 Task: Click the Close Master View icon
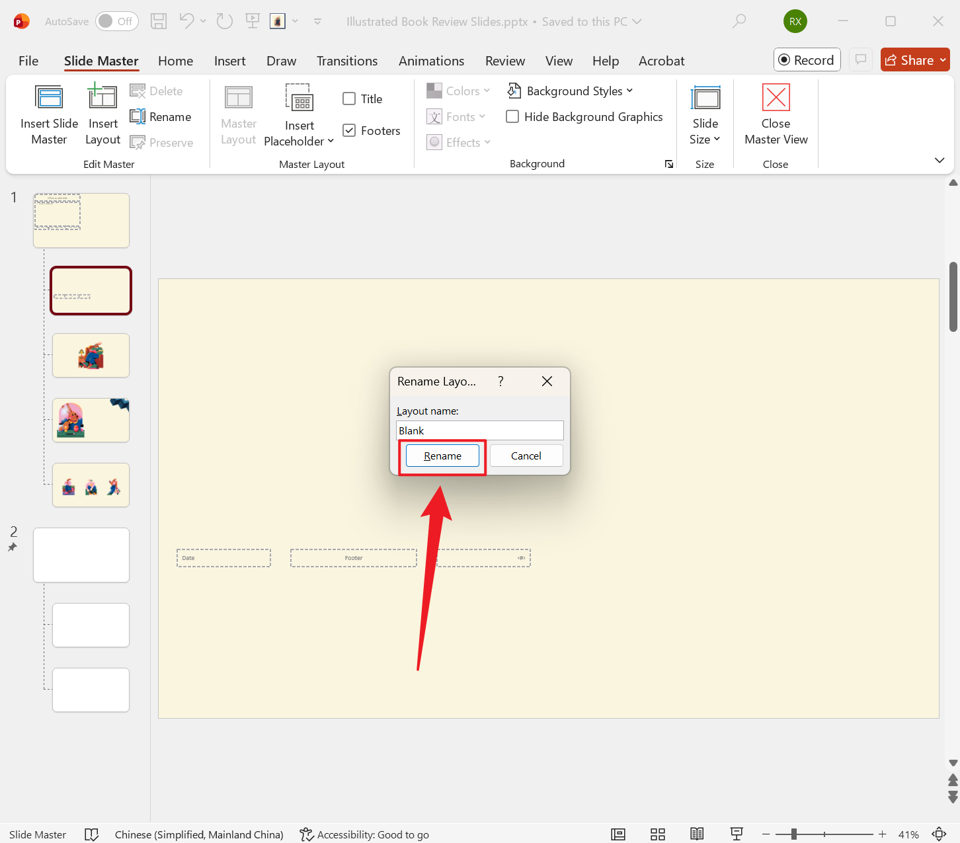point(776,98)
